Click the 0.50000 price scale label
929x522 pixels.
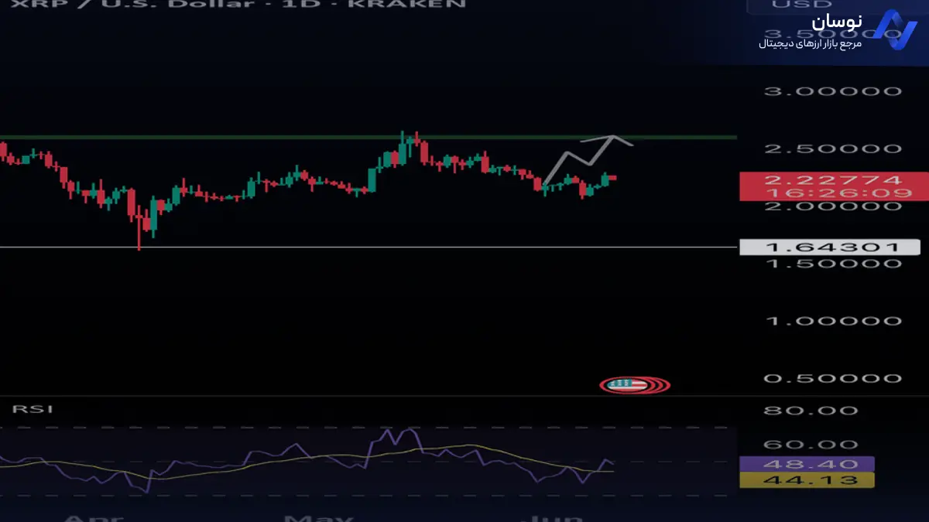click(833, 378)
